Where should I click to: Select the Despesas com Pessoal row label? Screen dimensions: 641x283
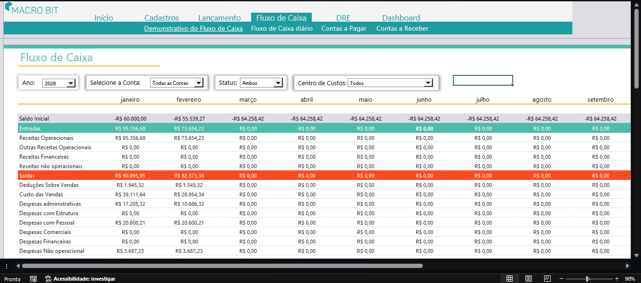click(47, 222)
